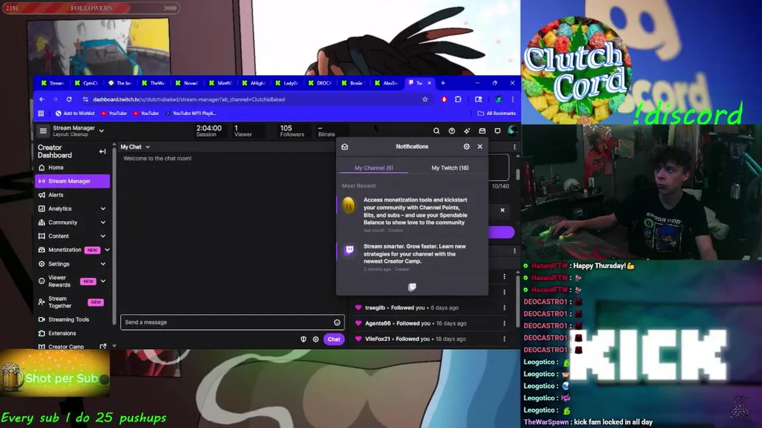Select Stream Manager in the sidebar
Viewport: 762px width, 428px height.
(73, 181)
